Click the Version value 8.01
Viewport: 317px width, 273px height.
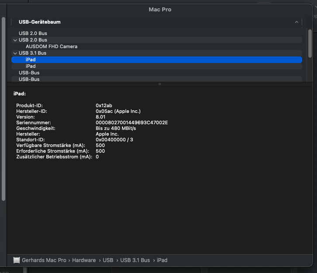click(101, 117)
